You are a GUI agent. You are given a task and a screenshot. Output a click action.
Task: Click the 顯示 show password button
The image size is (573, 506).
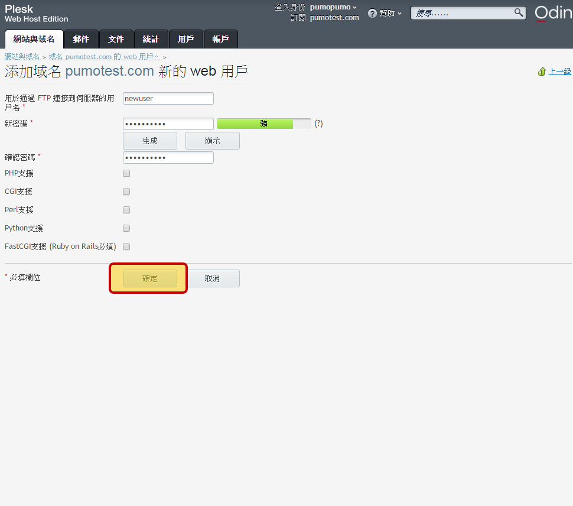[212, 141]
